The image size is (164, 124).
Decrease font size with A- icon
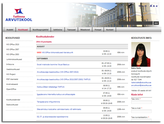click(x=157, y=6)
